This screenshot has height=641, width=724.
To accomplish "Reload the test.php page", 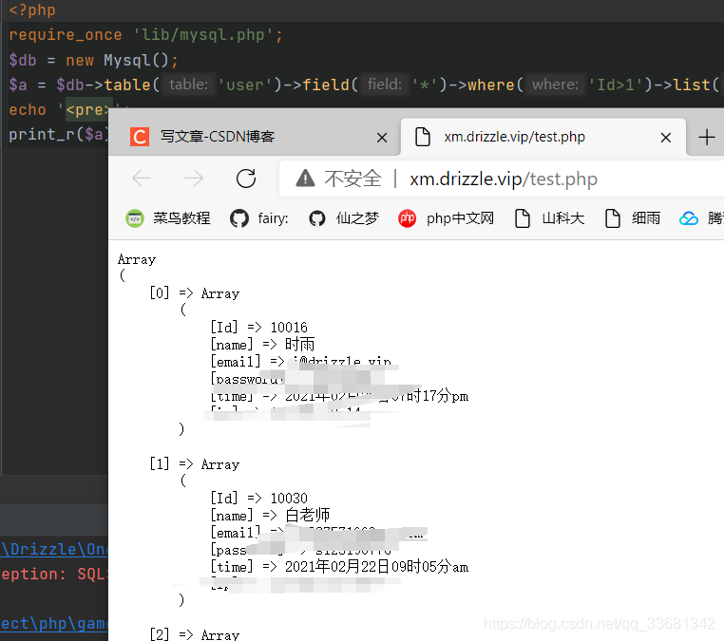I will pos(246,179).
